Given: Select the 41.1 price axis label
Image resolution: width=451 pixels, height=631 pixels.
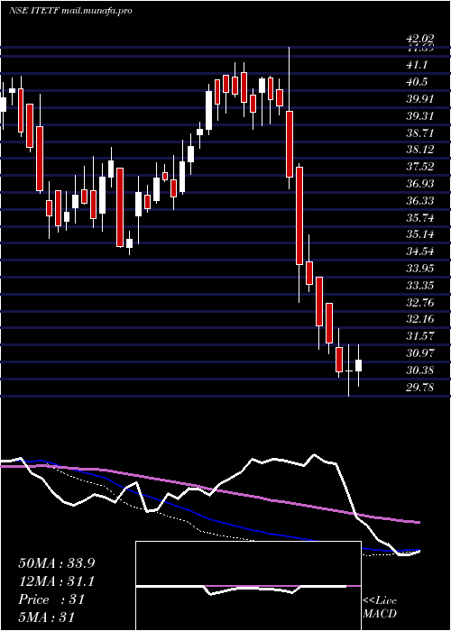Looking at the screenshot, I should [x=417, y=65].
